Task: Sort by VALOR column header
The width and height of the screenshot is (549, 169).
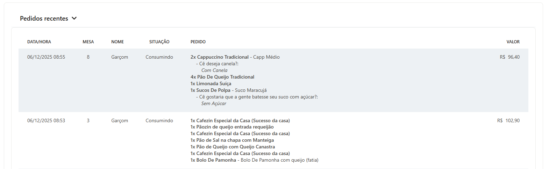Action: click(x=513, y=42)
